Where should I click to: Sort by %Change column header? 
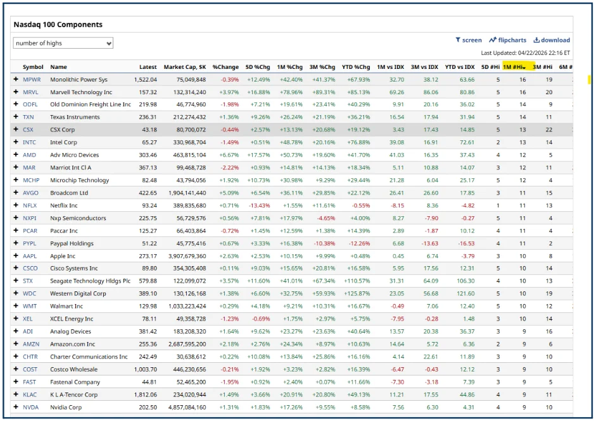pos(225,67)
